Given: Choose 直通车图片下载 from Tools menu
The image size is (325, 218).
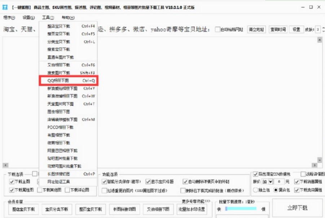Looking at the screenshot, I should point(68,57).
